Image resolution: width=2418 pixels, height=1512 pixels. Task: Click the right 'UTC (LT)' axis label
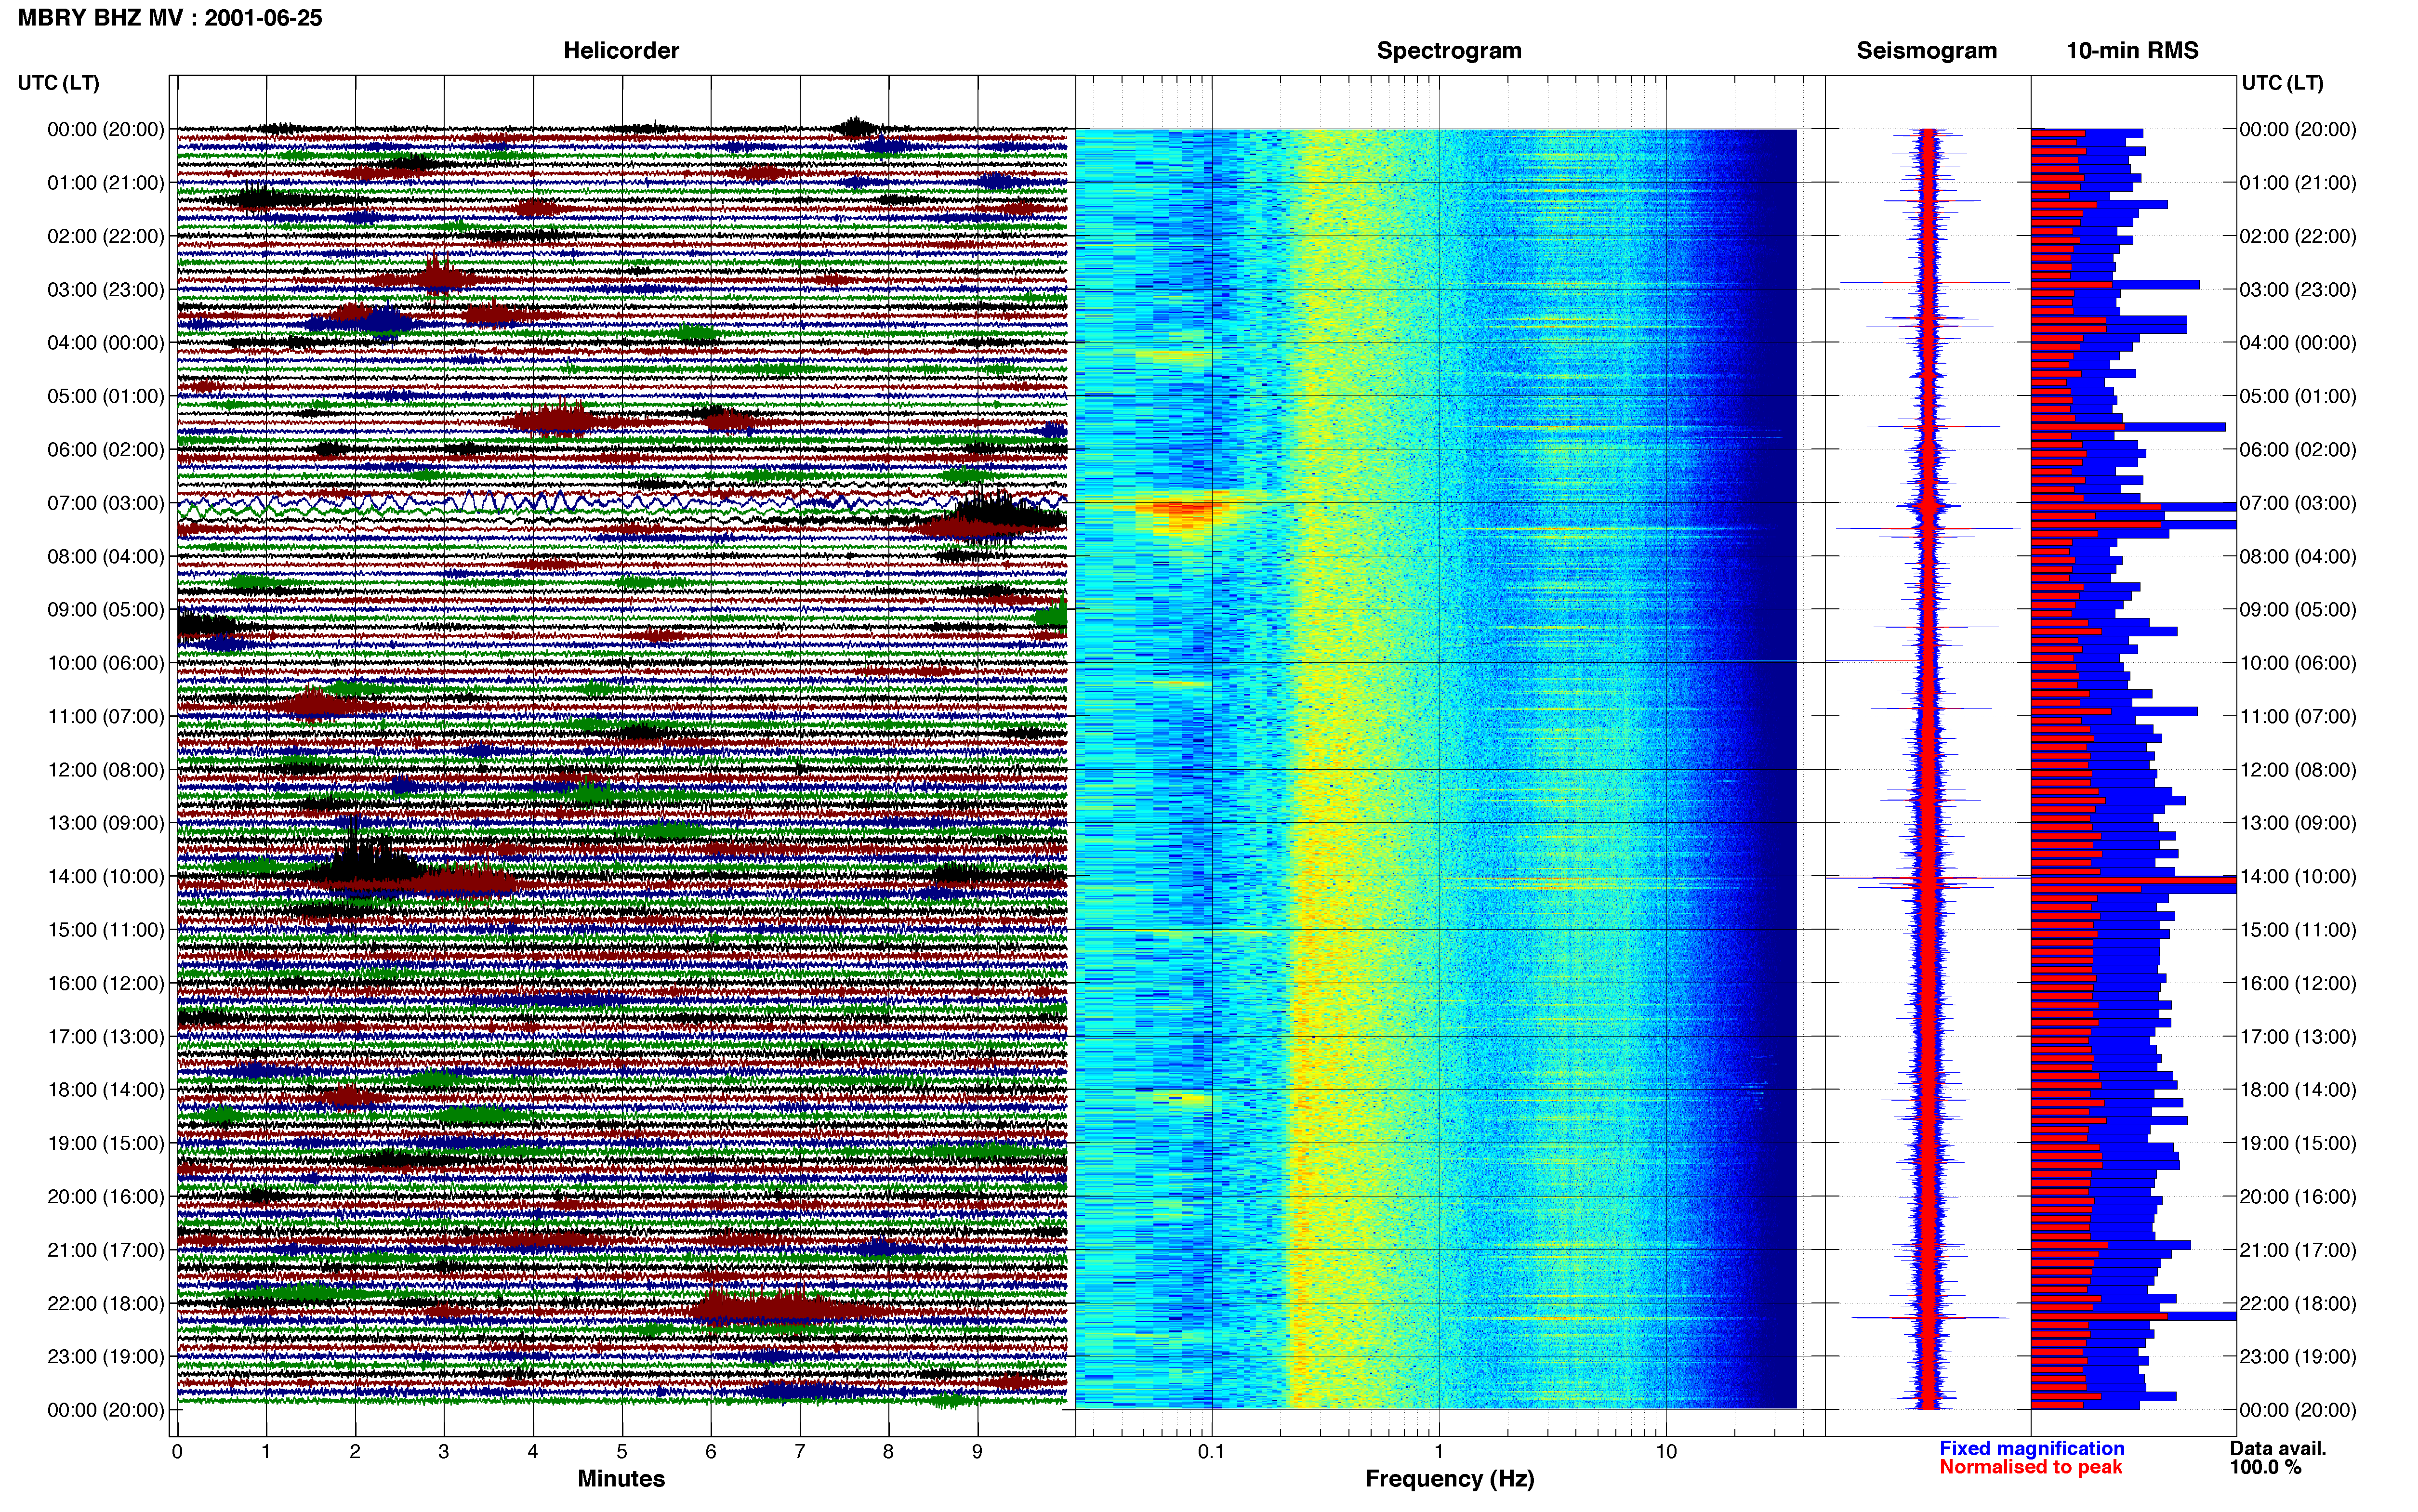coord(2282,83)
